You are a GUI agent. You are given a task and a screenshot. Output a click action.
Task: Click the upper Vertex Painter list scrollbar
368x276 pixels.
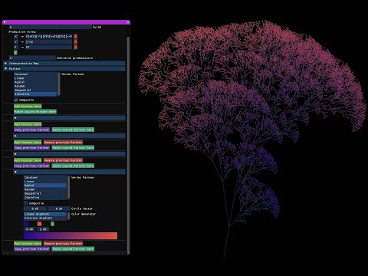click(x=59, y=84)
